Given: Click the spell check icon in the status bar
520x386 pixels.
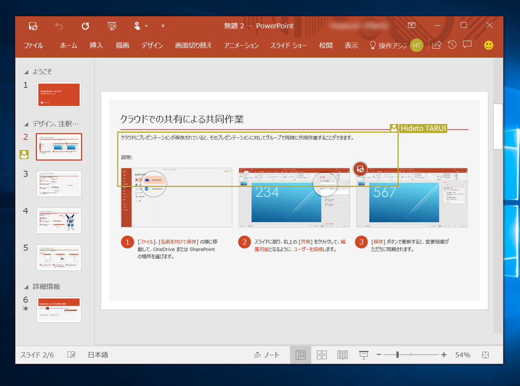Looking at the screenshot, I should coord(71,354).
